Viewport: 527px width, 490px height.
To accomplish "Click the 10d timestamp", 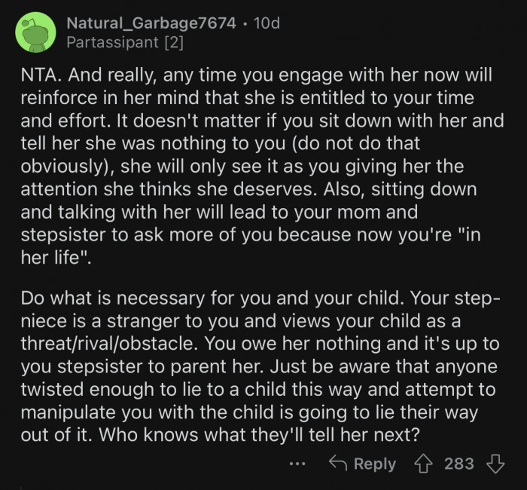I will (x=267, y=23).
